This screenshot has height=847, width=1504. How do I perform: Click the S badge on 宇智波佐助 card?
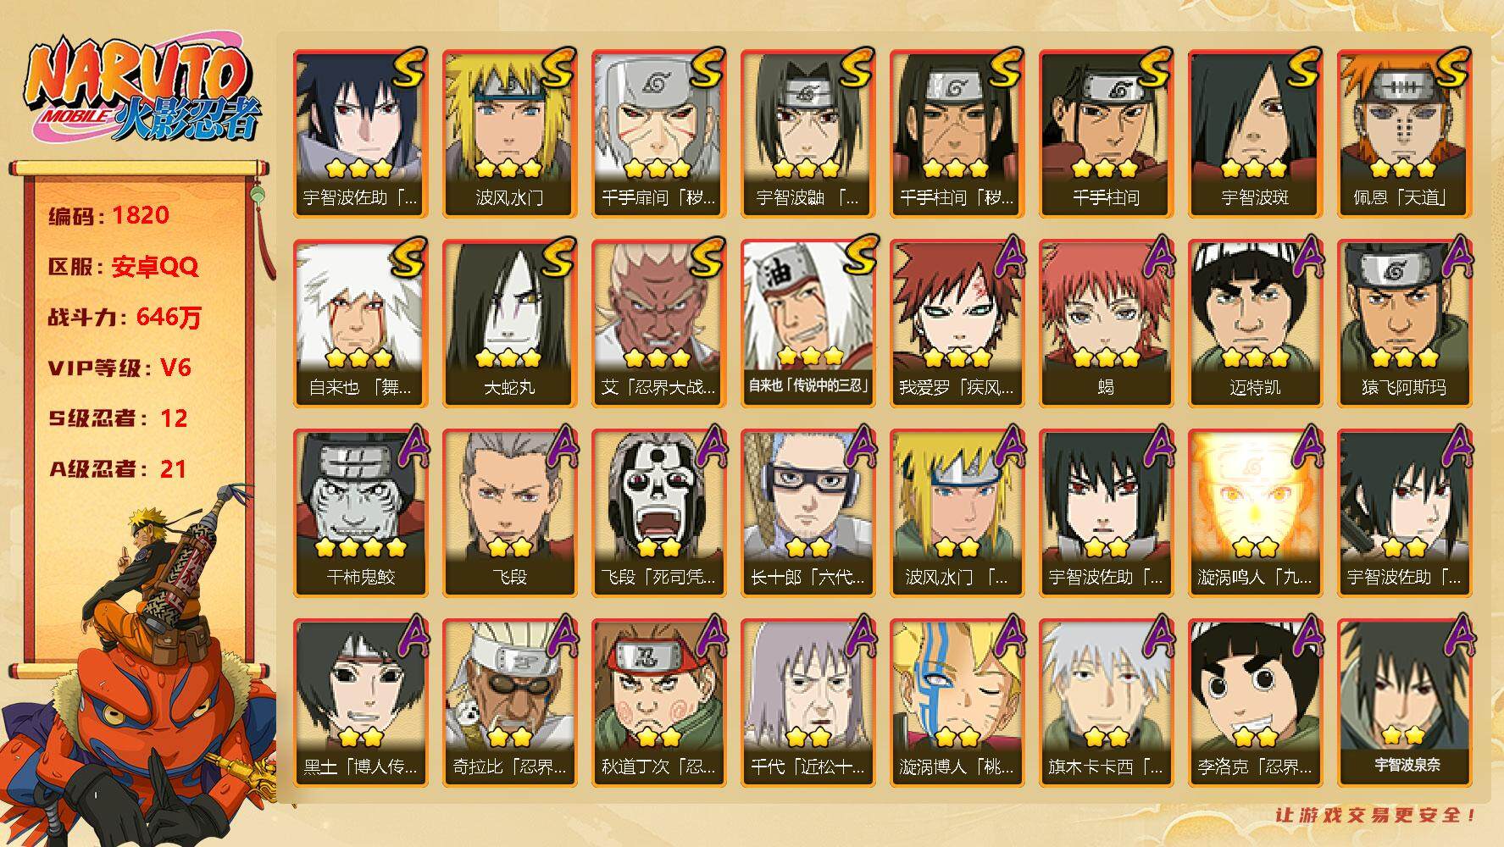(409, 68)
